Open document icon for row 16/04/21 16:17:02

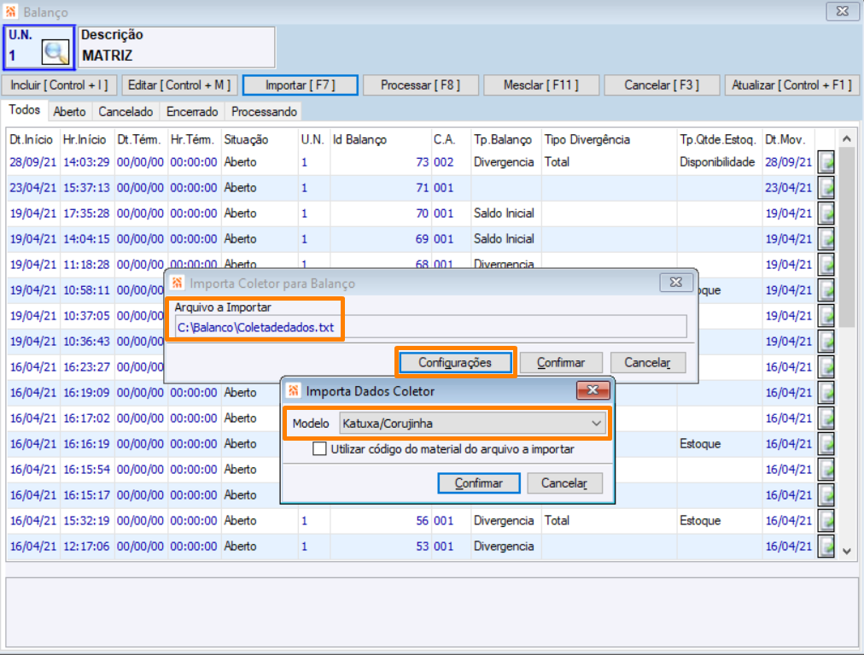click(x=826, y=418)
